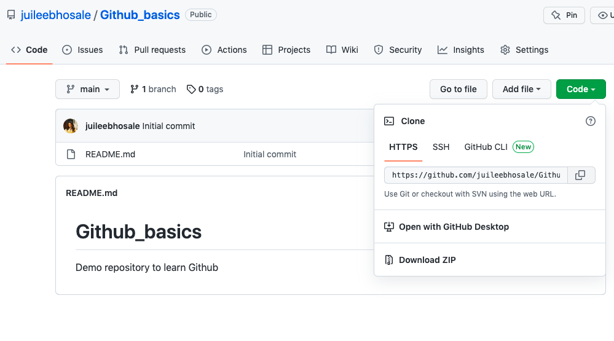Screen dimensions: 614x341
Task: Click the Github_basics README heading
Action: [x=139, y=232]
